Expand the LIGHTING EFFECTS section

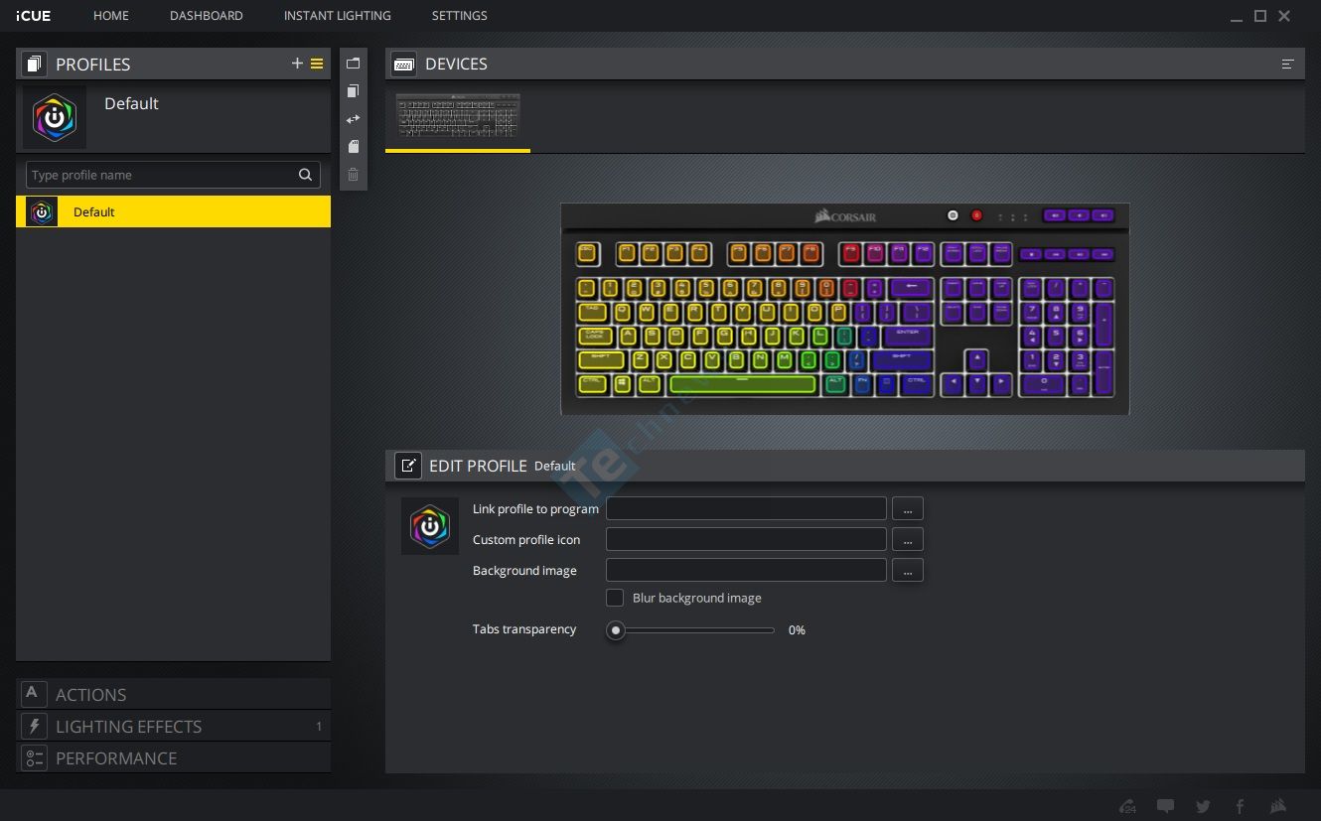pos(173,726)
